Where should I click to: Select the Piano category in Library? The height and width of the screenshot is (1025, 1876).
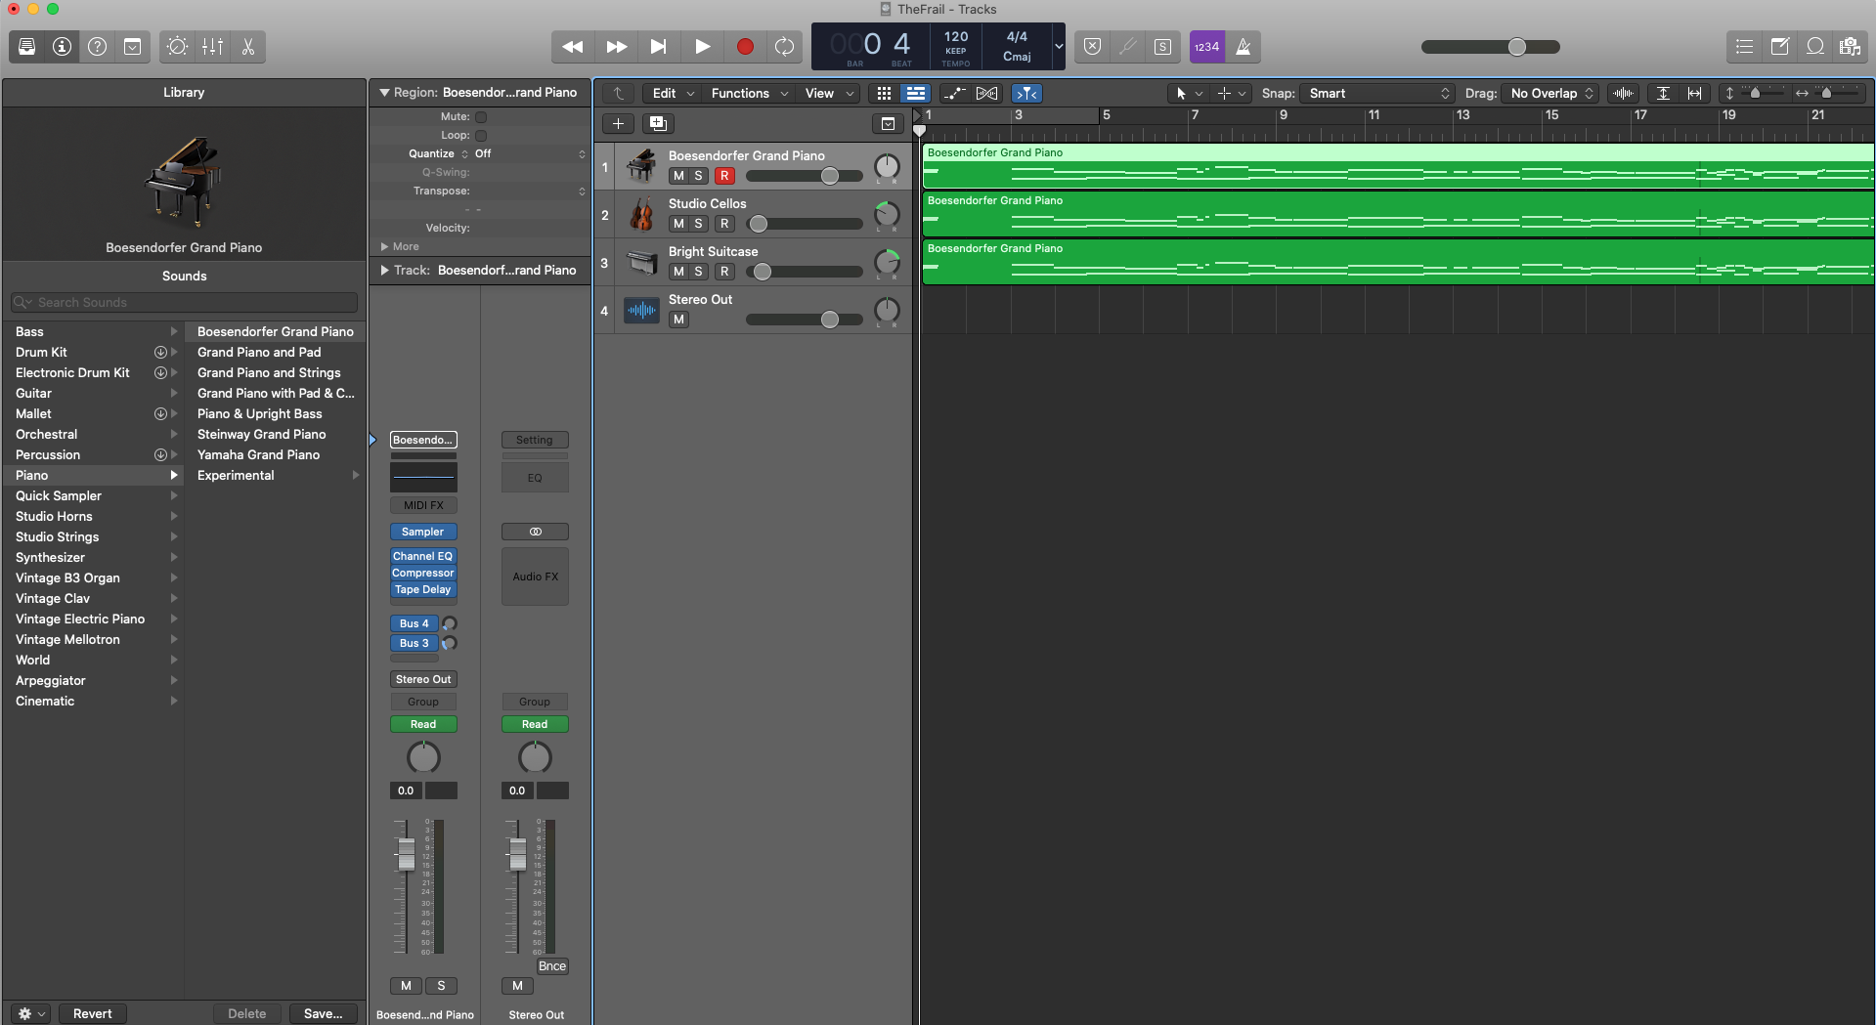pos(93,475)
